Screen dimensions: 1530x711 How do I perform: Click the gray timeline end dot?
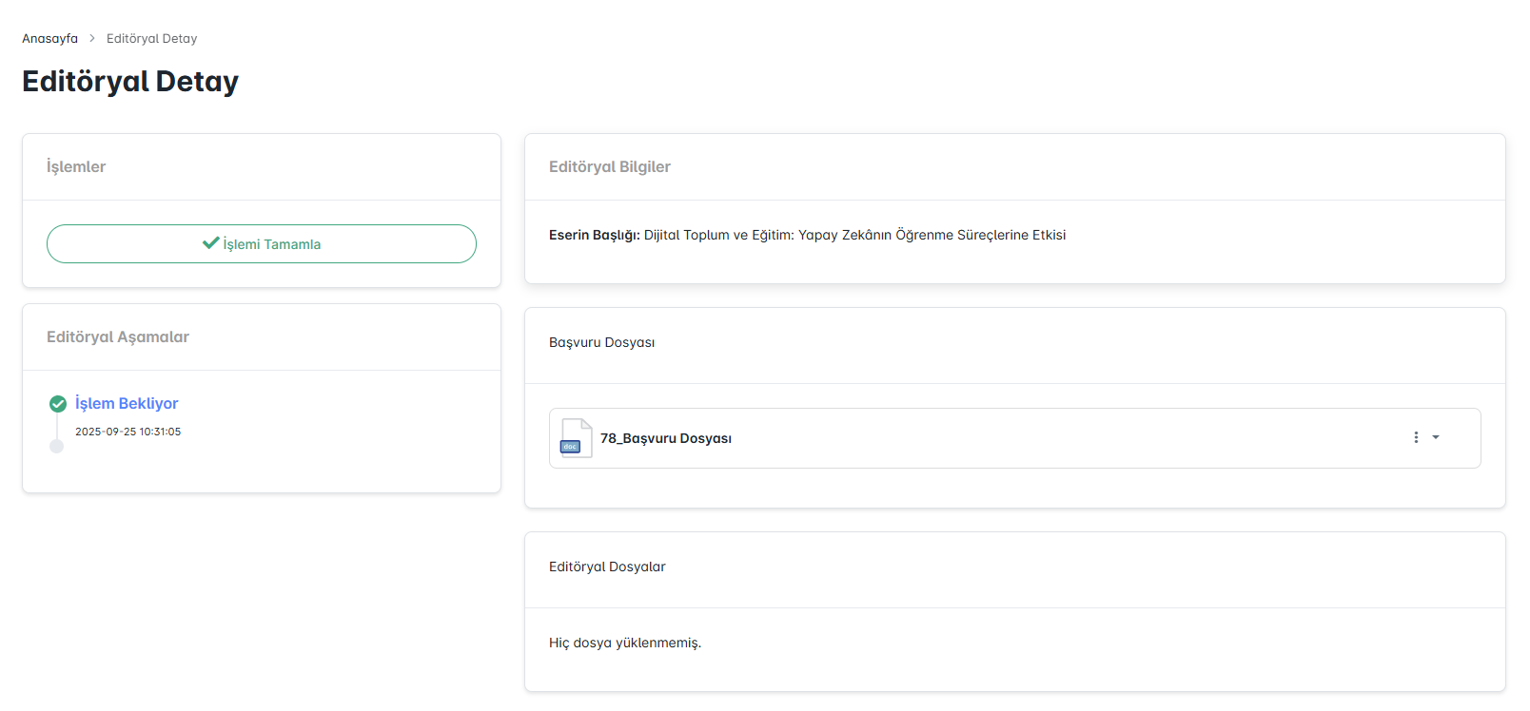(x=57, y=447)
